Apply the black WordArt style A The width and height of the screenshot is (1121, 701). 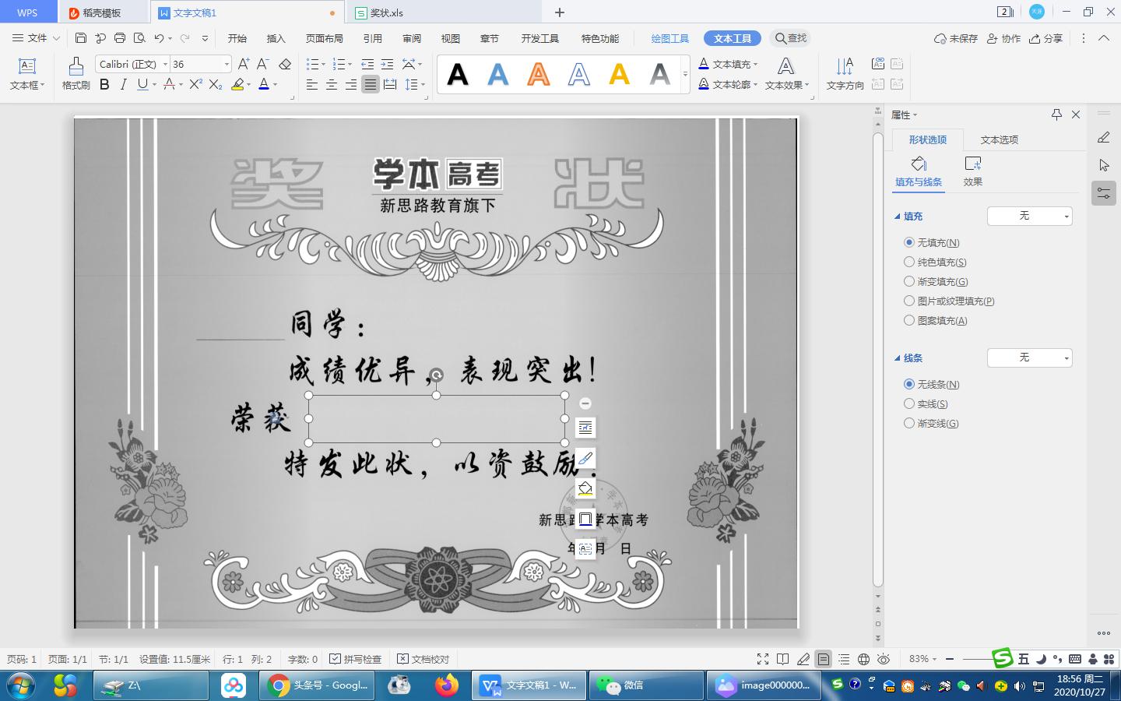coord(458,75)
